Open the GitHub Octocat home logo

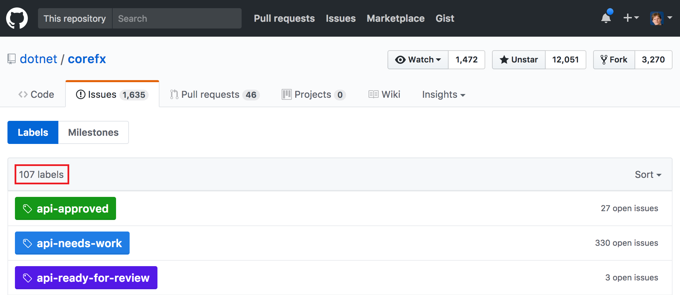pyautogui.click(x=17, y=18)
